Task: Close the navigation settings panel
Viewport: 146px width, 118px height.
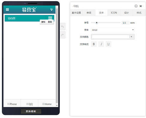Action: [x=141, y=6]
